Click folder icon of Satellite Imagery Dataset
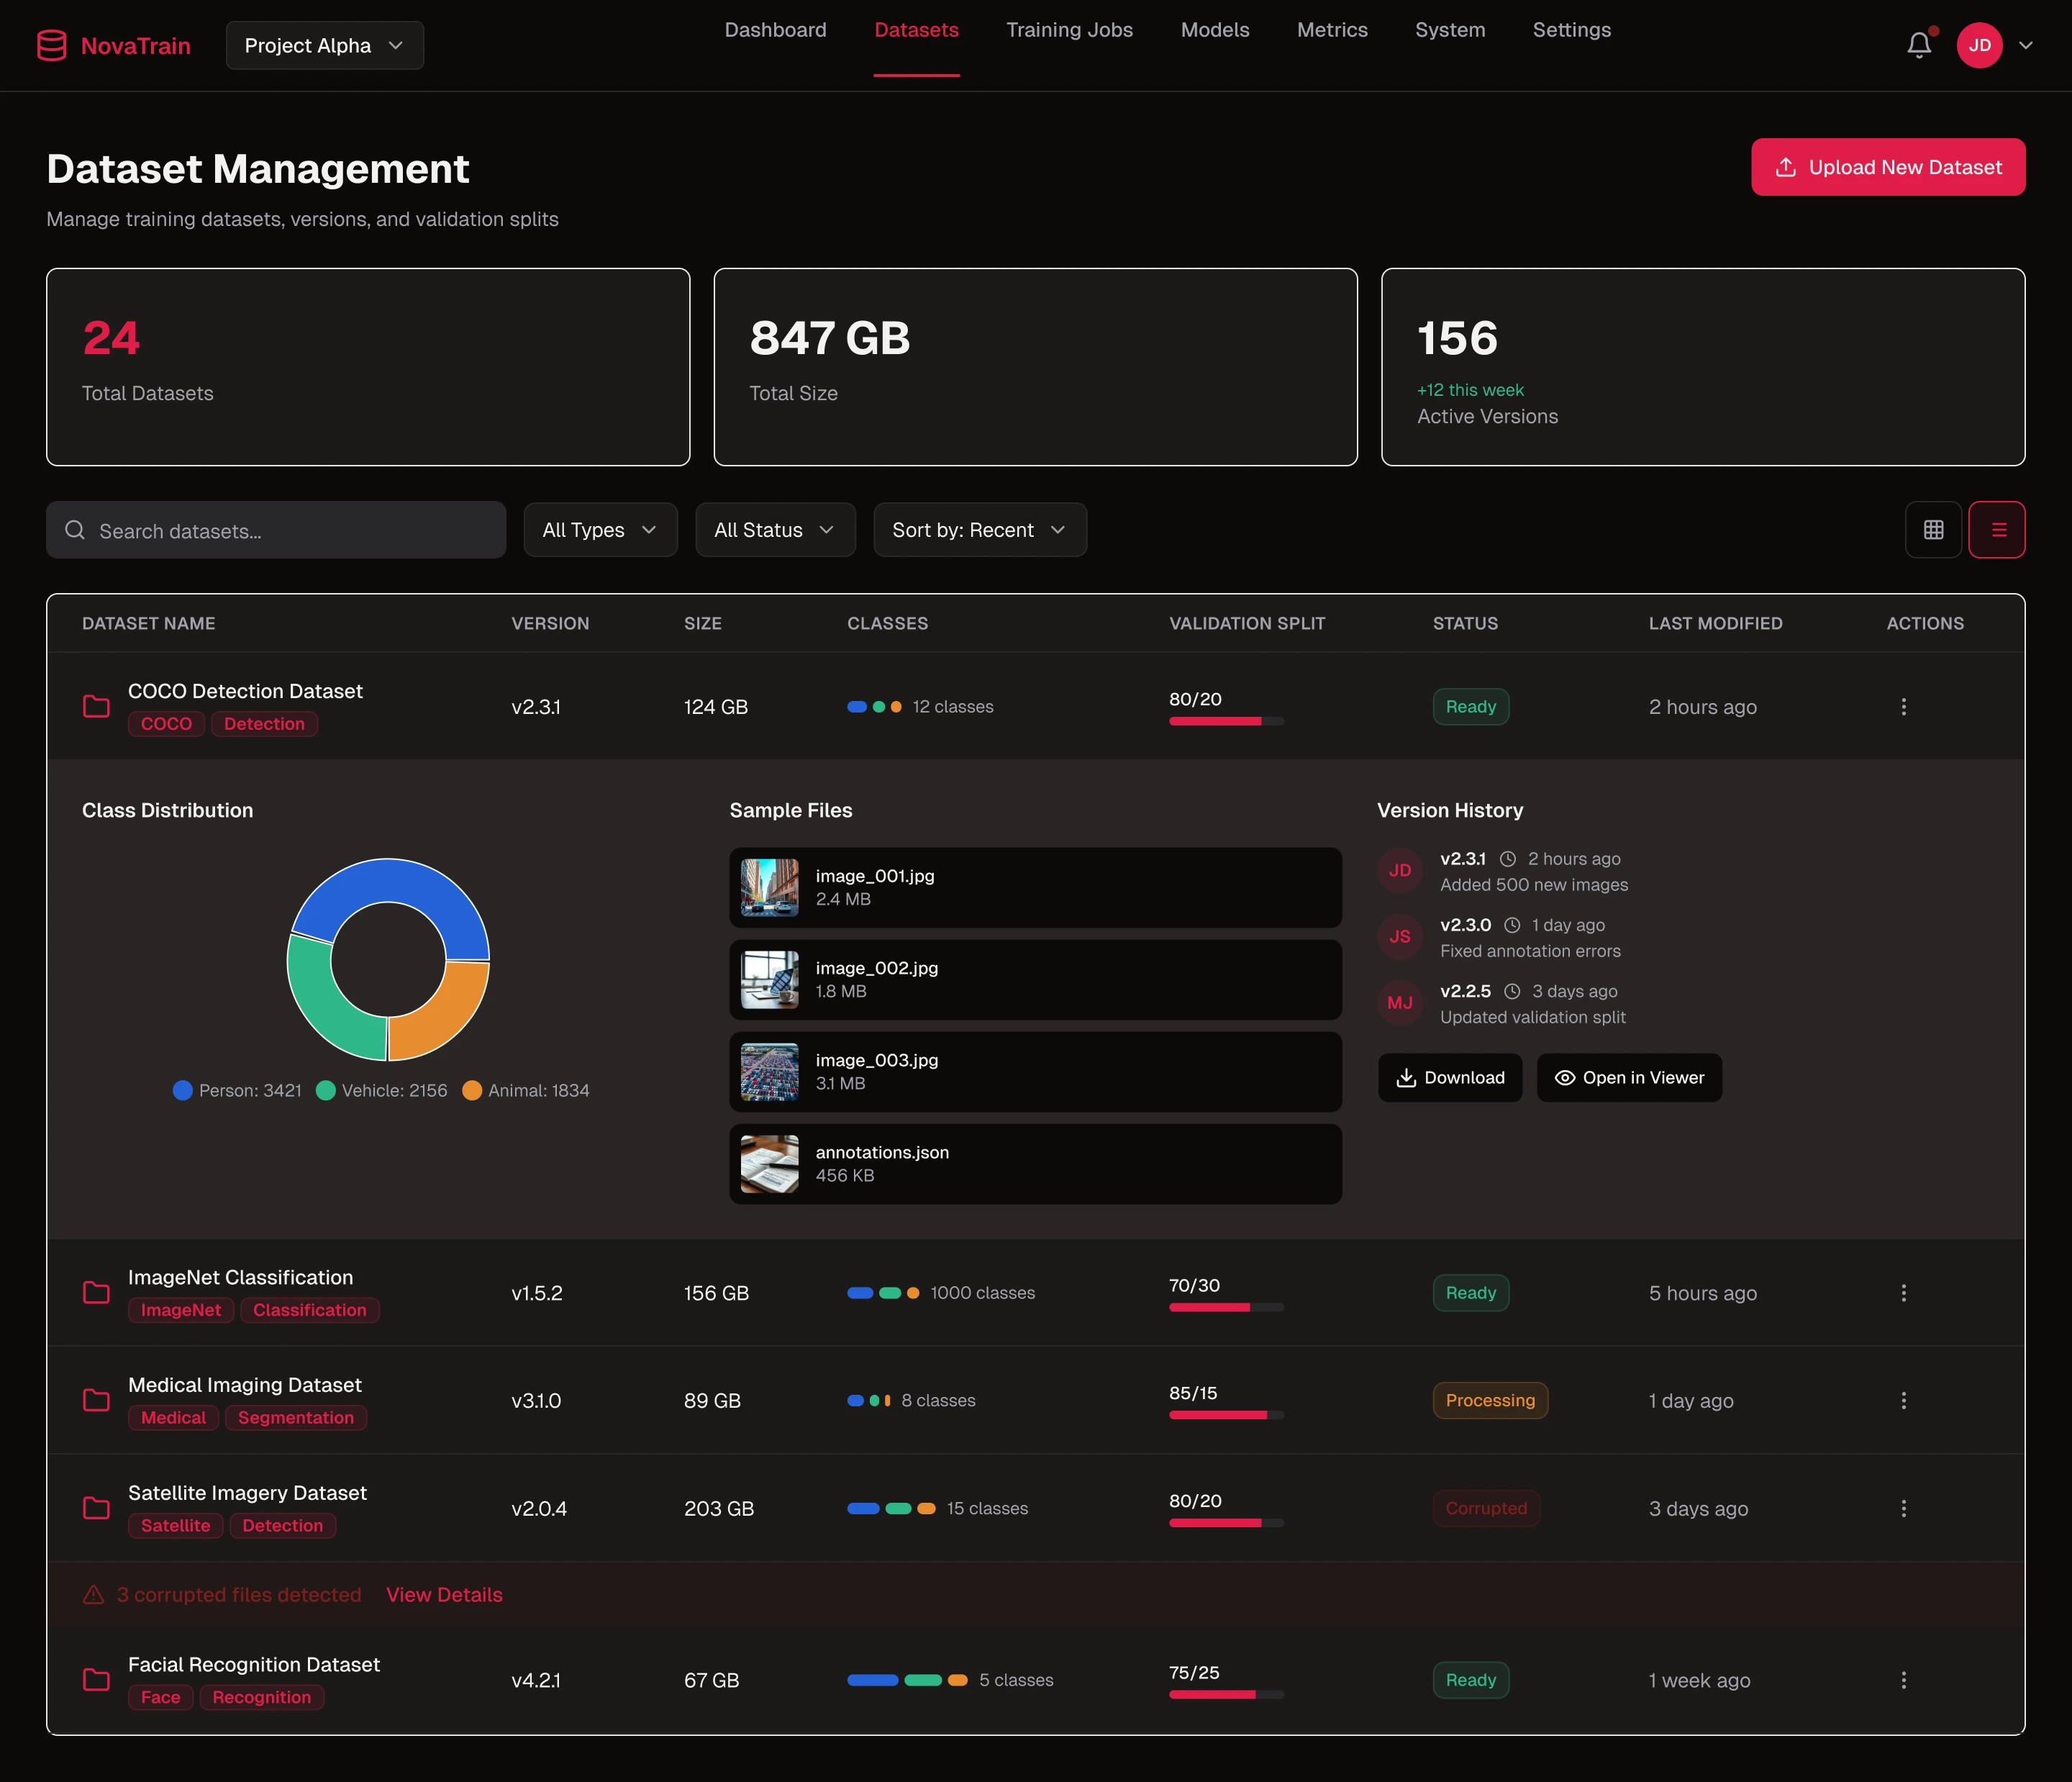Screen dimensions: 2072x1782 click(96, 1508)
